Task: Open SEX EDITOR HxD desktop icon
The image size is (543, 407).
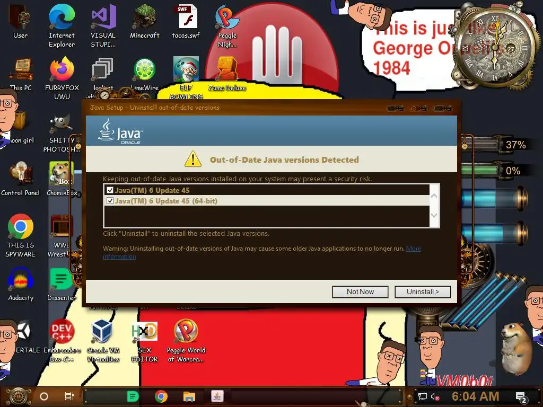Action: 144,341
